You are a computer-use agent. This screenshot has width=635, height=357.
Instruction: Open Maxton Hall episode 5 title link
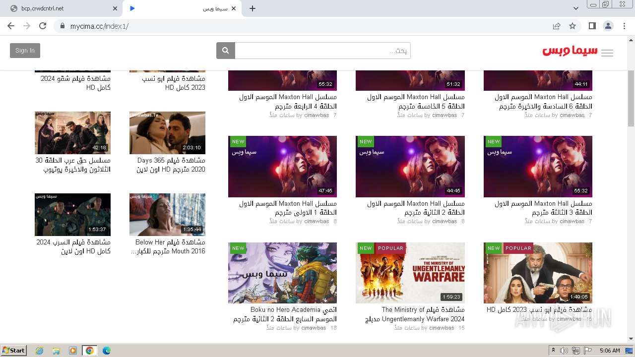pyautogui.click(x=416, y=102)
